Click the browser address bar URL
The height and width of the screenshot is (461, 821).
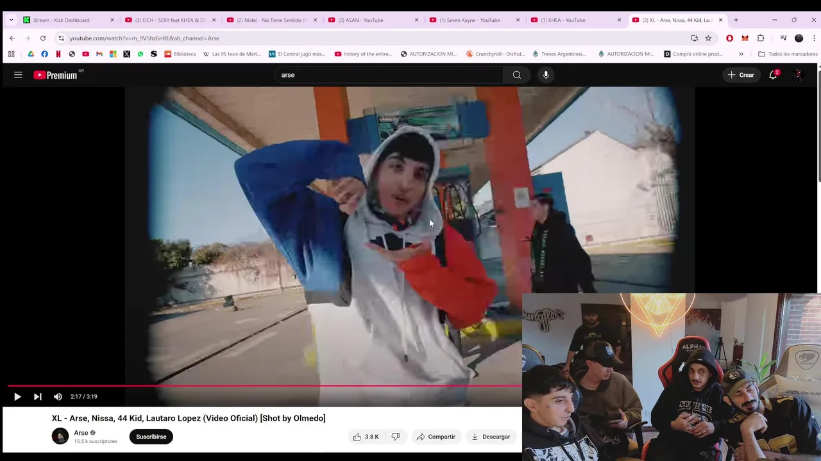click(x=144, y=38)
